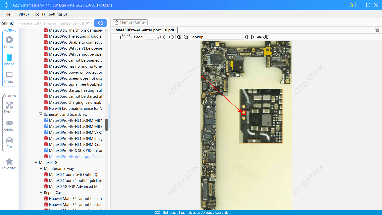Open Mate30Pro startup heating fault
The width and height of the screenshot is (382, 215).
coord(73,90)
